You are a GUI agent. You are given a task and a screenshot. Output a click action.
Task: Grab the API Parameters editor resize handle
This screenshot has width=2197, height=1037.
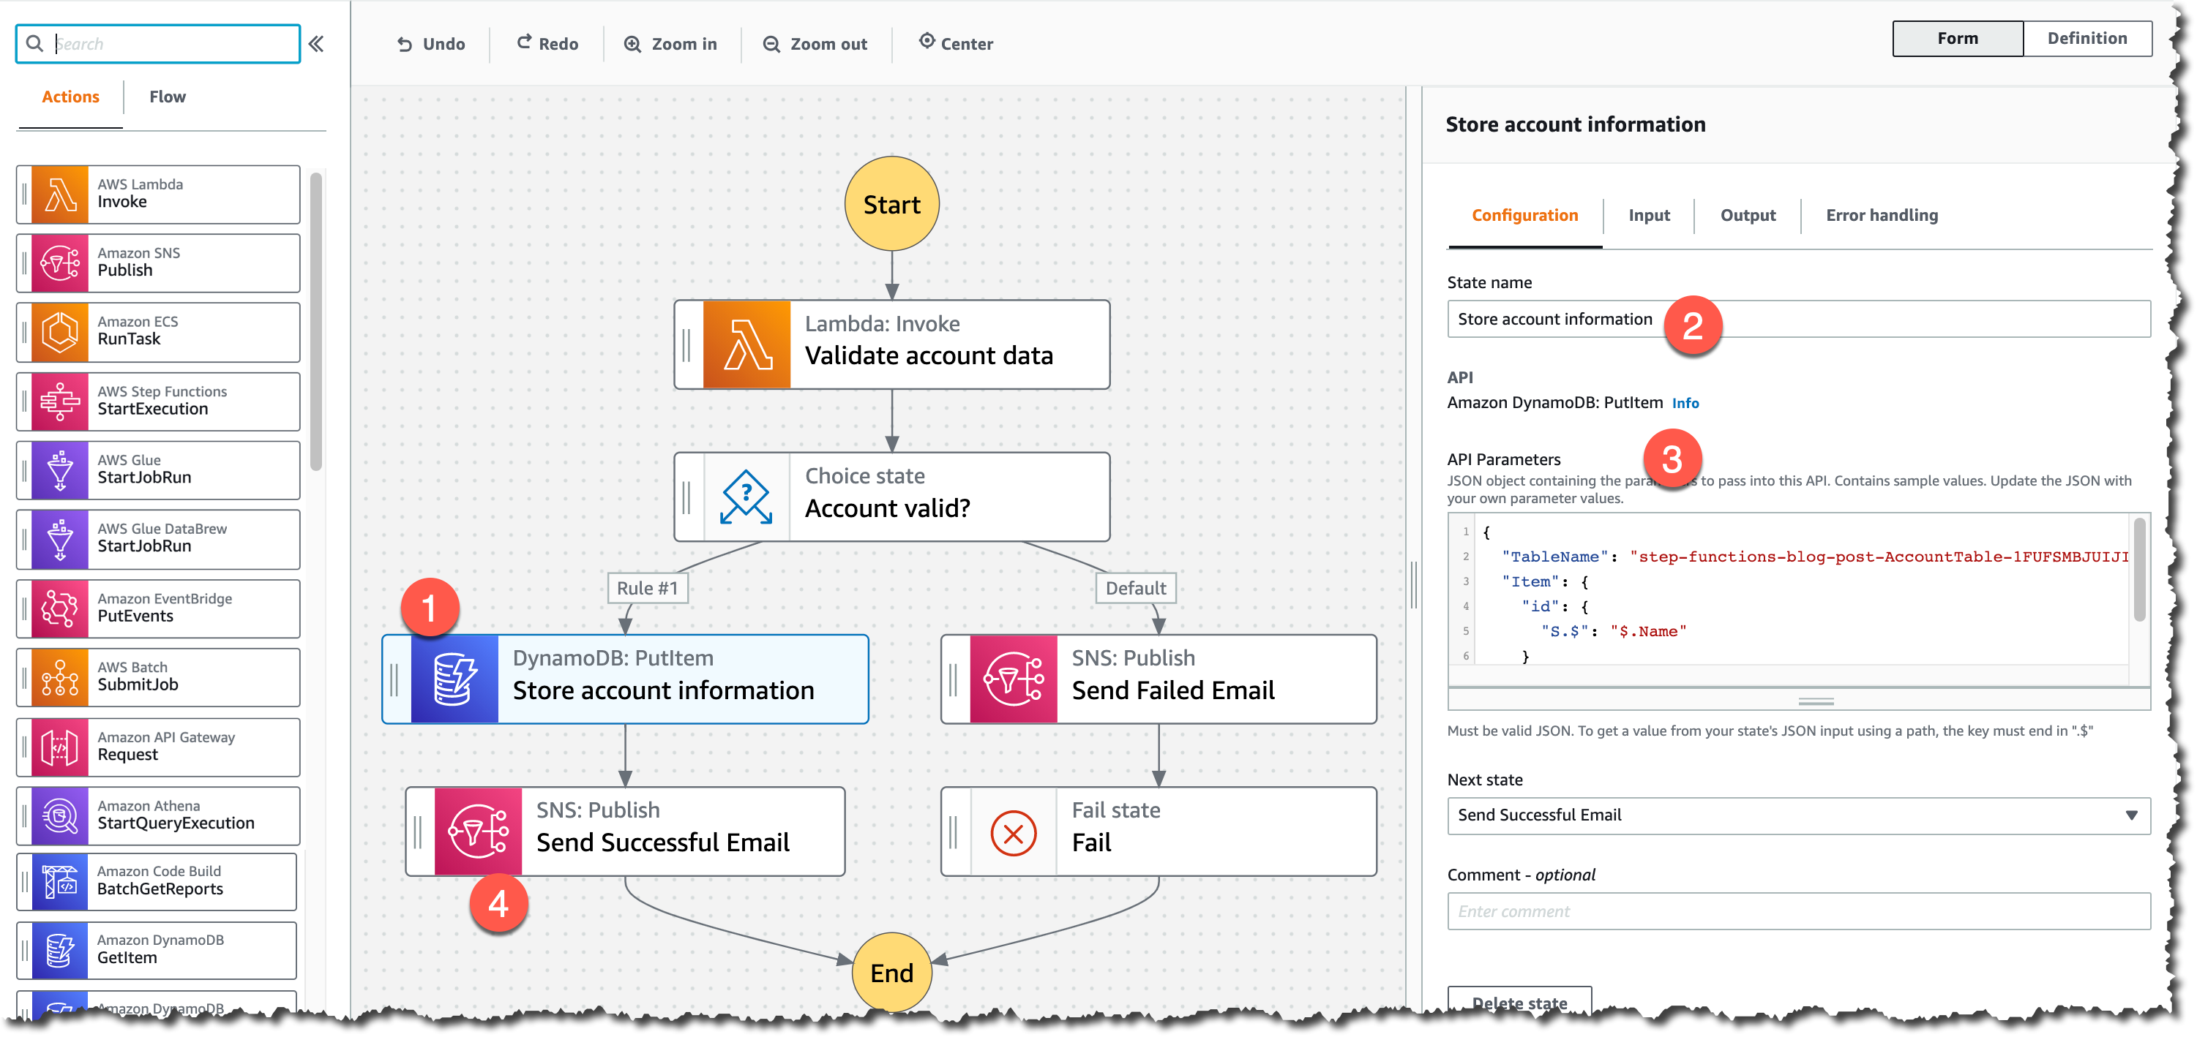(x=1815, y=701)
